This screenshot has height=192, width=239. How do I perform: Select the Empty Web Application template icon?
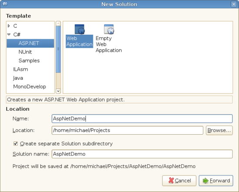pyautogui.click(x=109, y=29)
